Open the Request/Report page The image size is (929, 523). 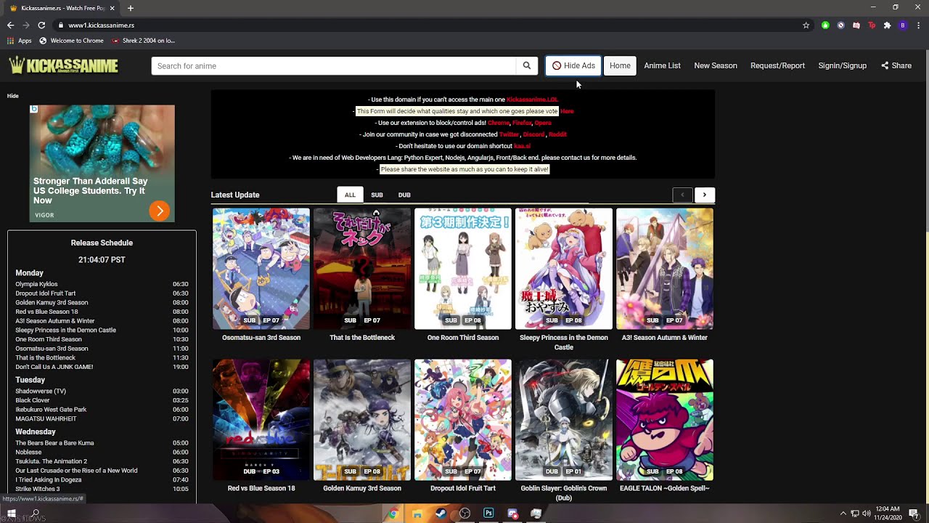pyautogui.click(x=777, y=65)
